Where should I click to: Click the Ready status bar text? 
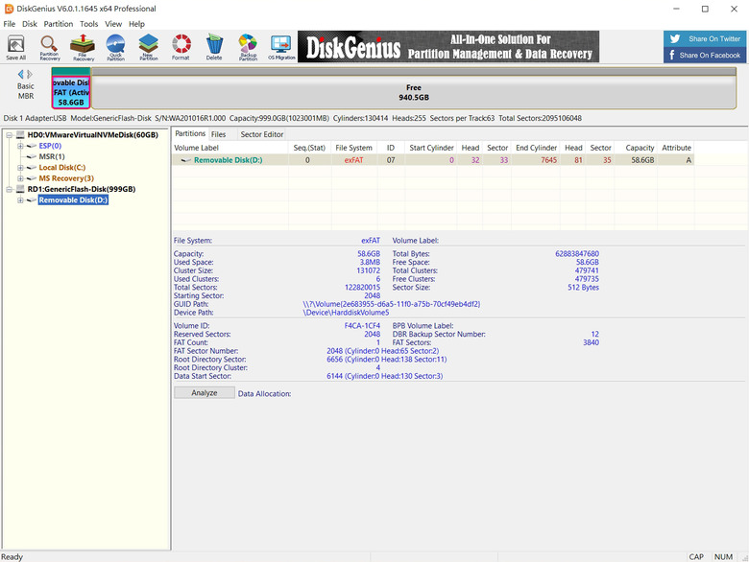point(12,557)
